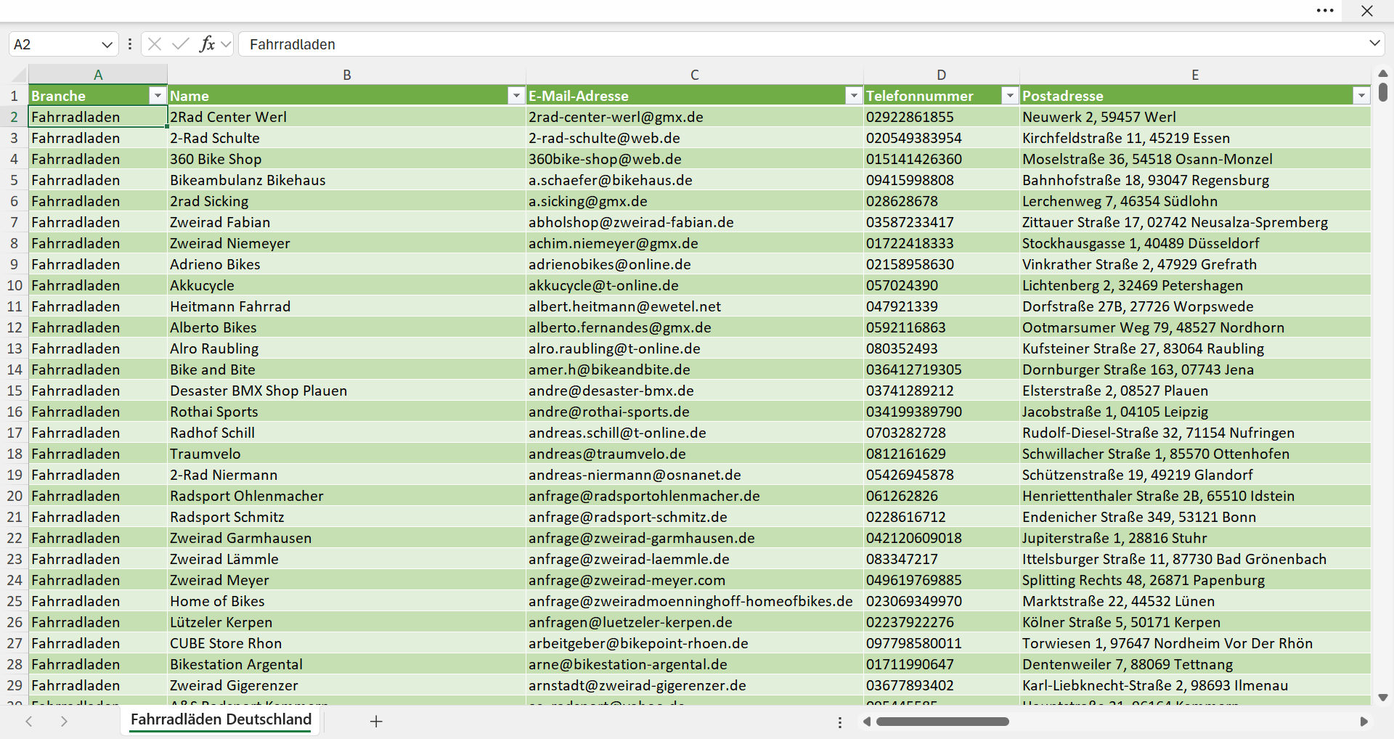Open the Name column filter dropdown
This screenshot has width=1394, height=739.
[x=516, y=96]
